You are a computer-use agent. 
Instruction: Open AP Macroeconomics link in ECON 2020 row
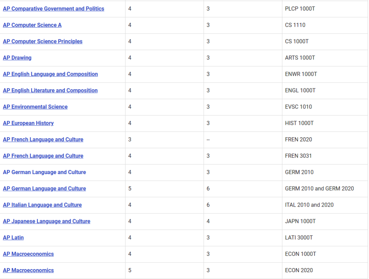click(x=28, y=270)
